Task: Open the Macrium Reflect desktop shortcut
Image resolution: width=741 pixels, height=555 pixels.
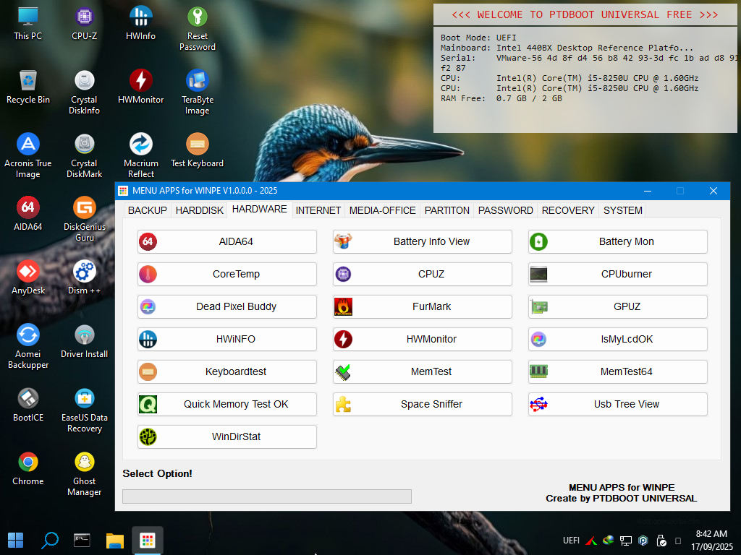Action: [141, 145]
